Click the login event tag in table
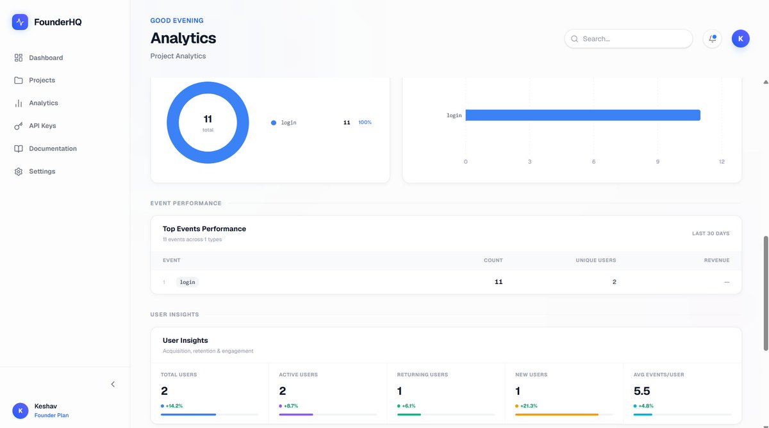 click(x=187, y=282)
